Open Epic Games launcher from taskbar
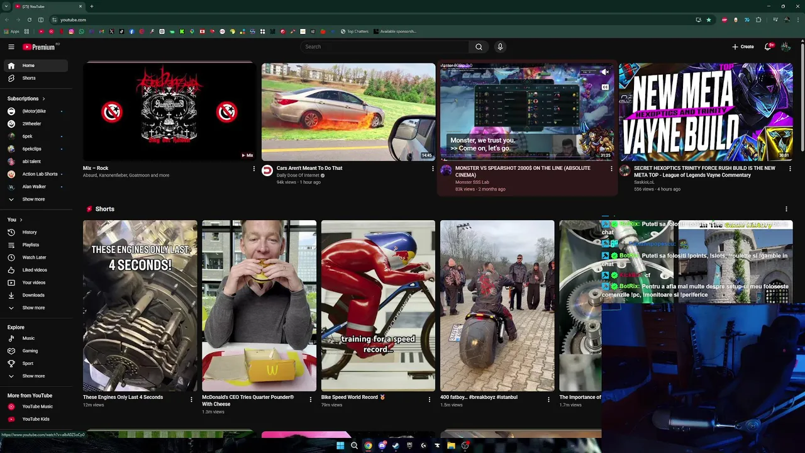This screenshot has width=805, height=453. coord(409,445)
